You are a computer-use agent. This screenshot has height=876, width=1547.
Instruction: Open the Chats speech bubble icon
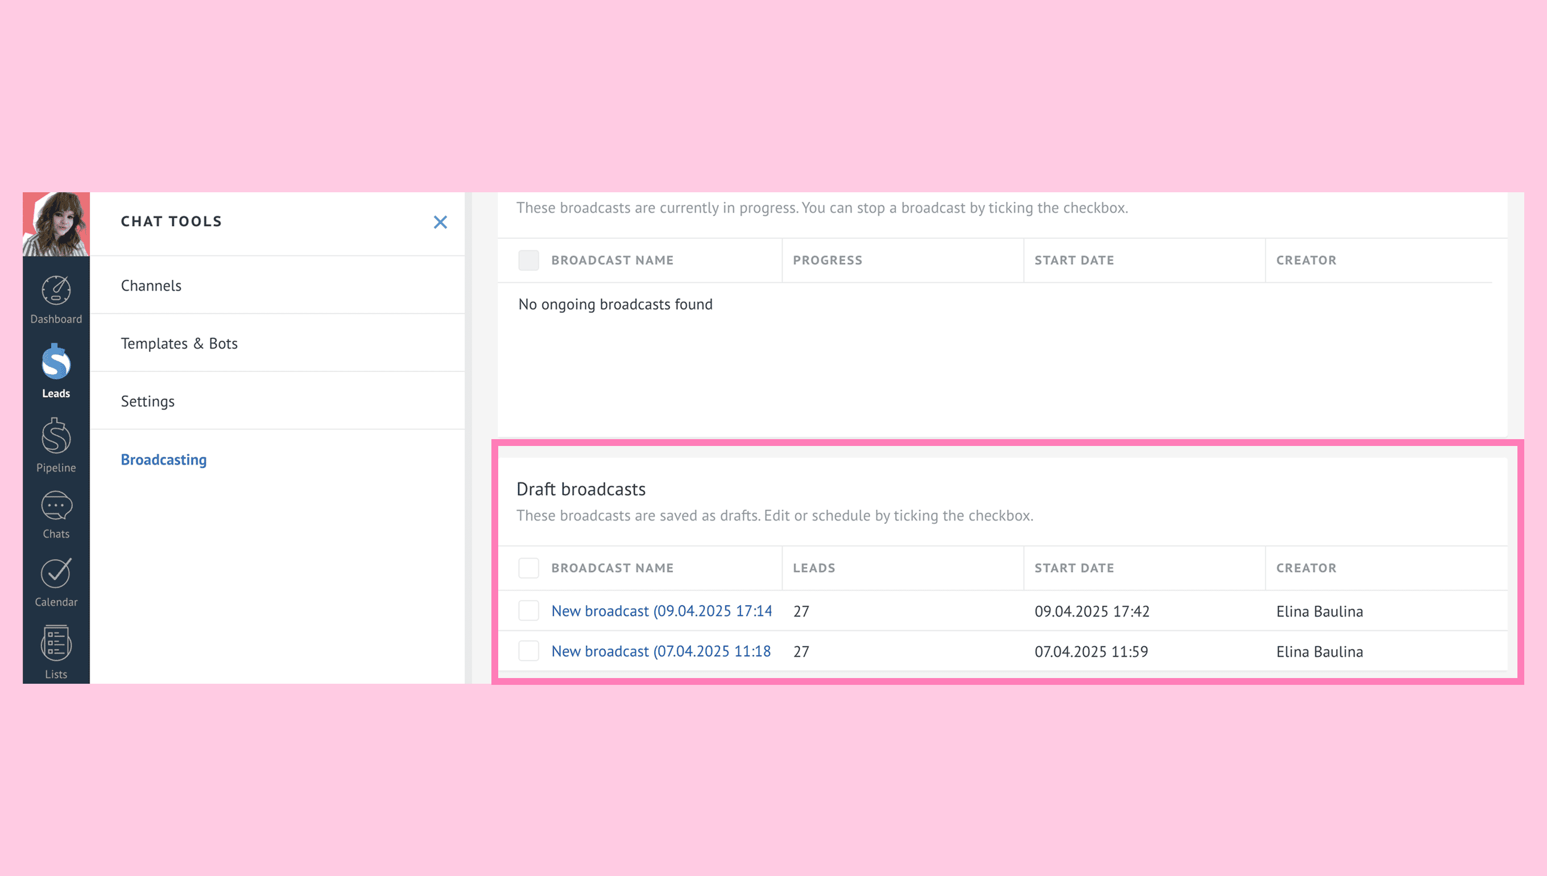point(56,505)
